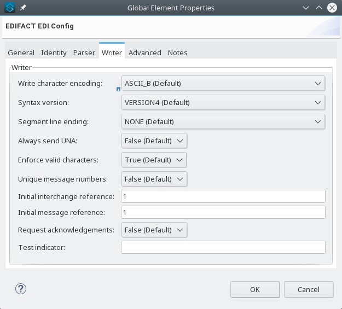Screen dimensions: 342x309
Task: Toggle the Unique message numbers dropdown
Action: 154,179
